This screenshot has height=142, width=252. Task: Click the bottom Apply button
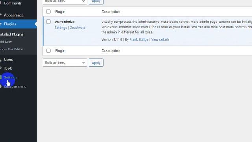[x=96, y=63]
